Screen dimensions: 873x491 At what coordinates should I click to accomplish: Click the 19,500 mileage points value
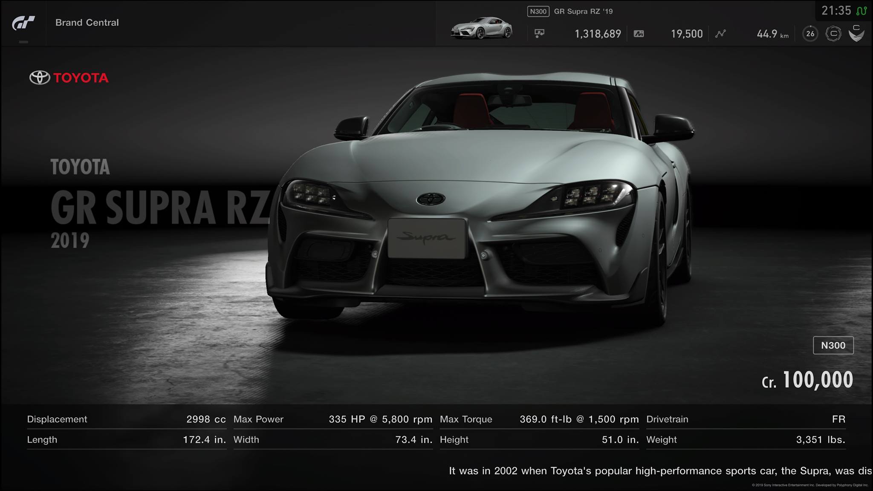pyautogui.click(x=686, y=34)
